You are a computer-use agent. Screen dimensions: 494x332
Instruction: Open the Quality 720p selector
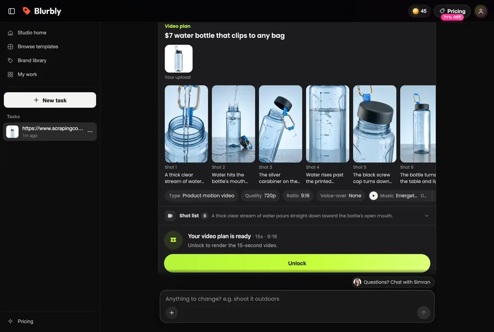point(261,195)
